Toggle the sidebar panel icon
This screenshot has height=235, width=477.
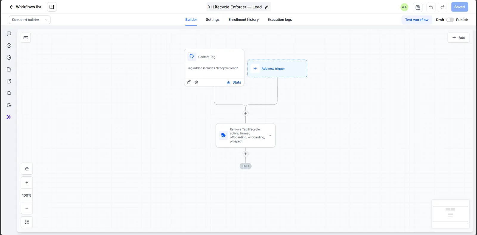[52, 7]
